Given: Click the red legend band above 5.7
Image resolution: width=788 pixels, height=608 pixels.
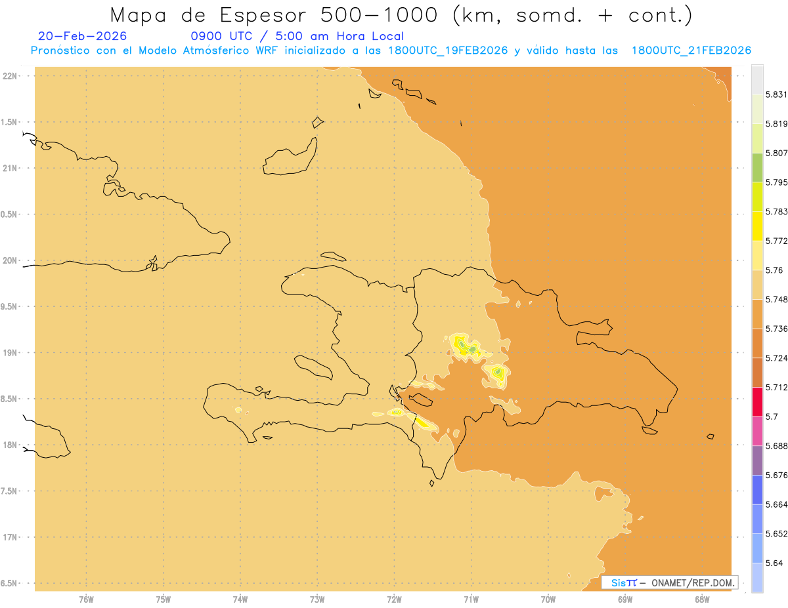Looking at the screenshot, I should [757, 401].
